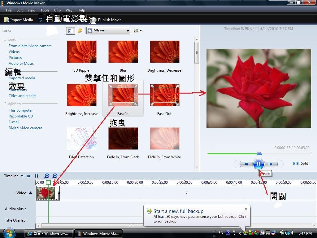Show hidden tray icons arrow
Image resolution: width=317 pixels, height=238 pixels.
point(240,233)
